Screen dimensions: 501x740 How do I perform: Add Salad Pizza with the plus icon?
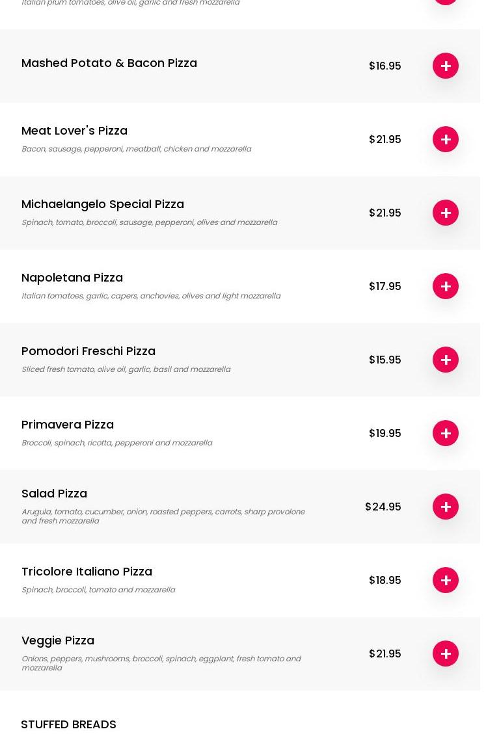(446, 507)
